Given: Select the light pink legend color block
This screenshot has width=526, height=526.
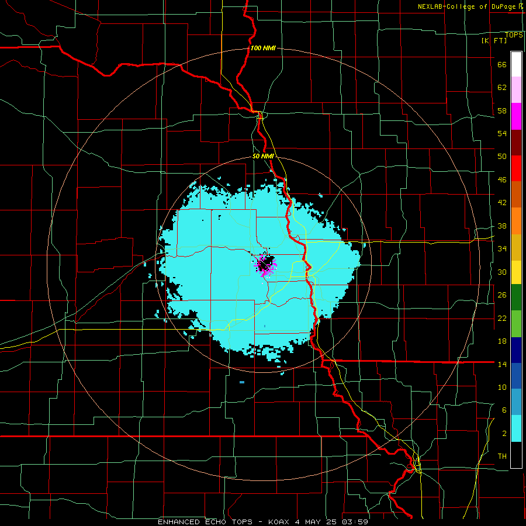Looking at the screenshot, I should [516, 89].
